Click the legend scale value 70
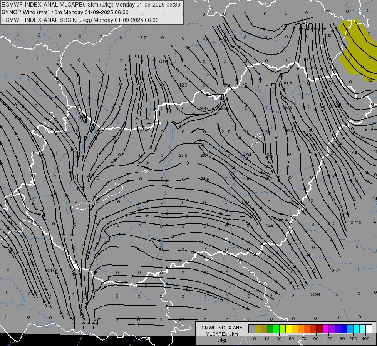The width and height of the screenshot is (377, 346). [x=304, y=339]
